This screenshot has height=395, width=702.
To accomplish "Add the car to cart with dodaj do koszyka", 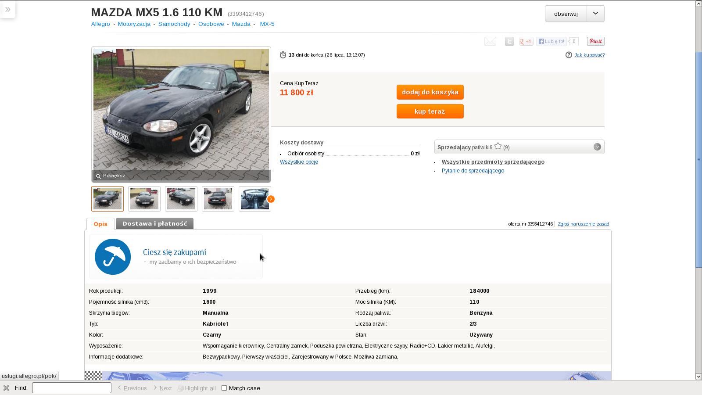I will [430, 92].
